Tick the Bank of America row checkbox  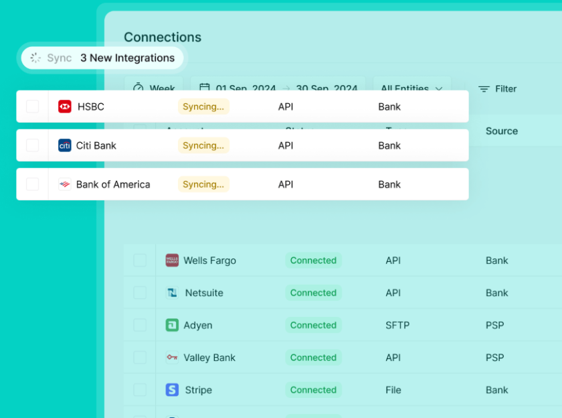click(x=33, y=184)
